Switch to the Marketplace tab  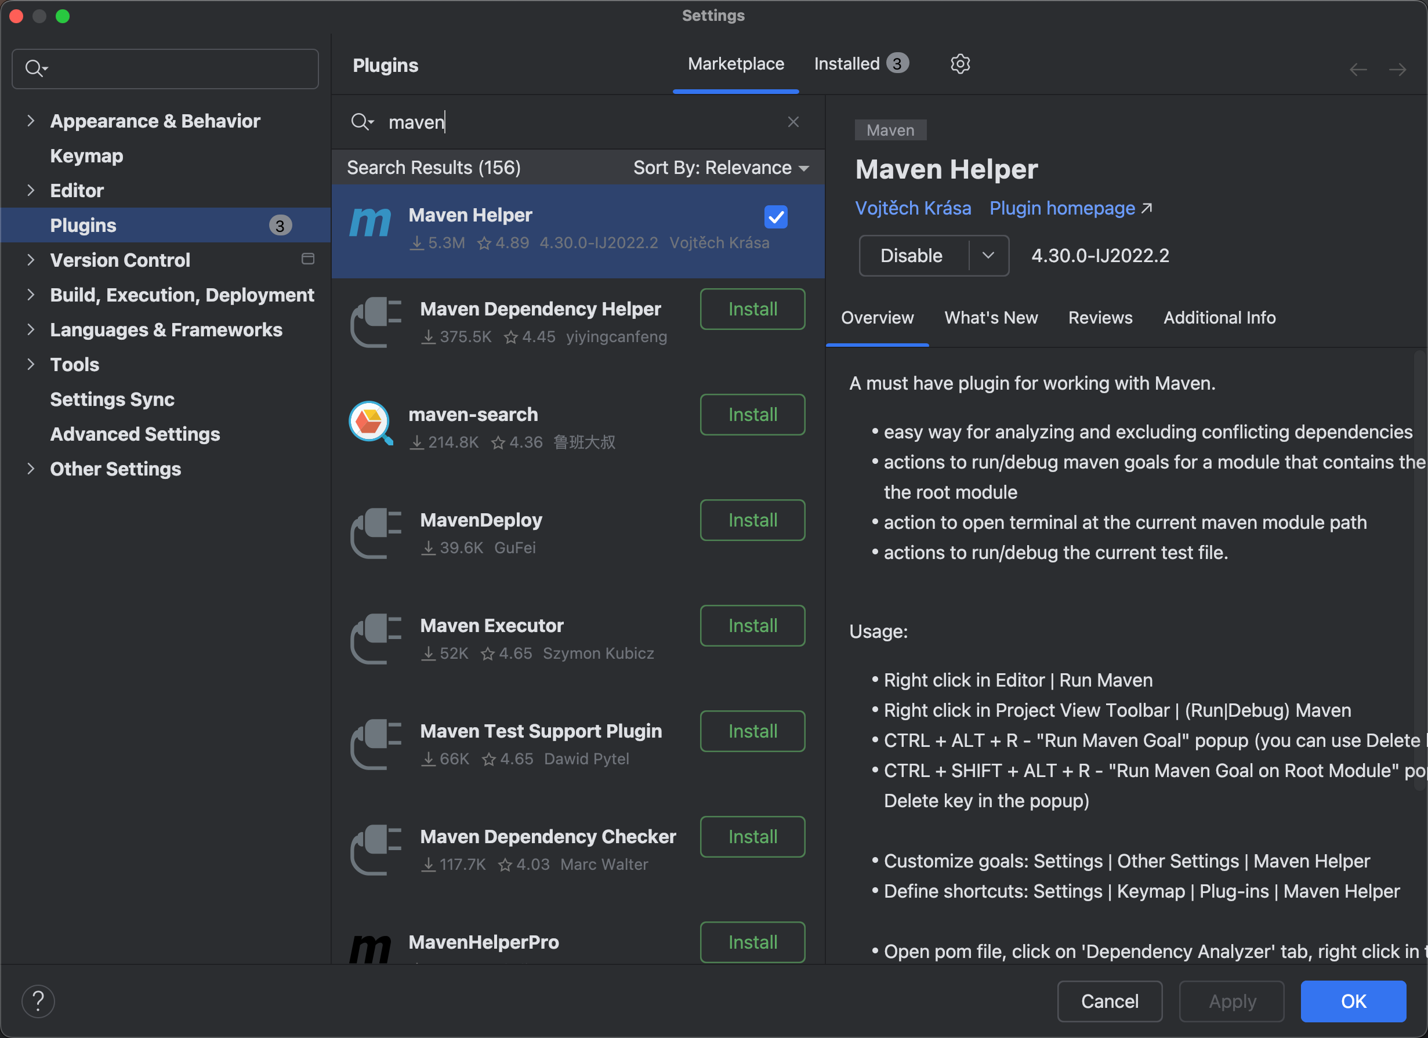(735, 64)
